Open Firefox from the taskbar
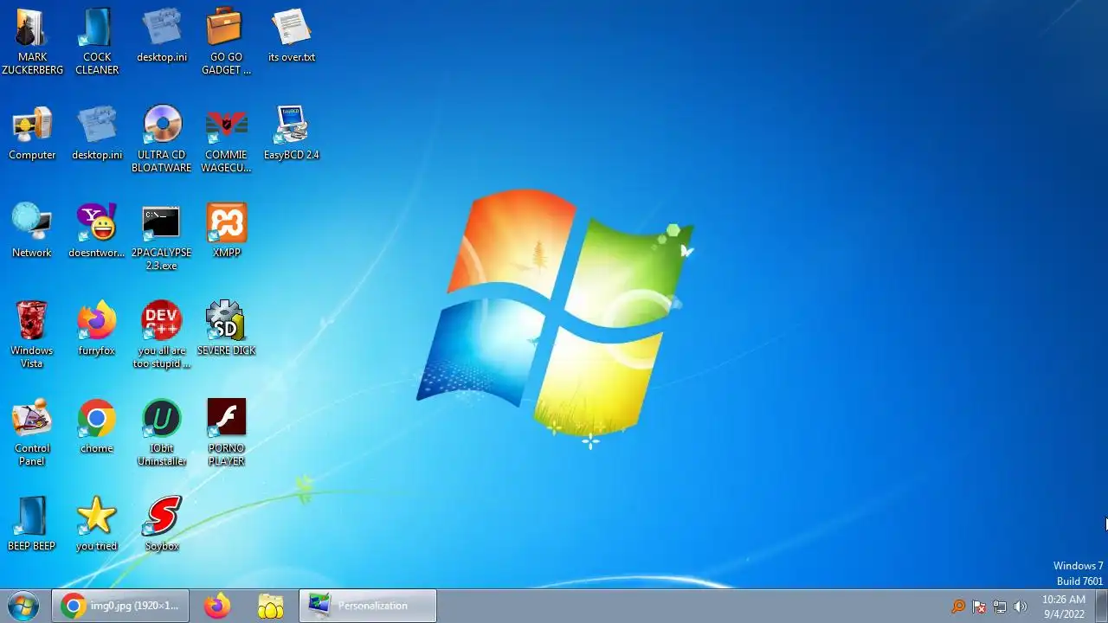 point(217,606)
